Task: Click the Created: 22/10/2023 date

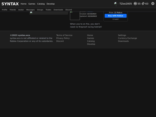Action: pos(88,14)
